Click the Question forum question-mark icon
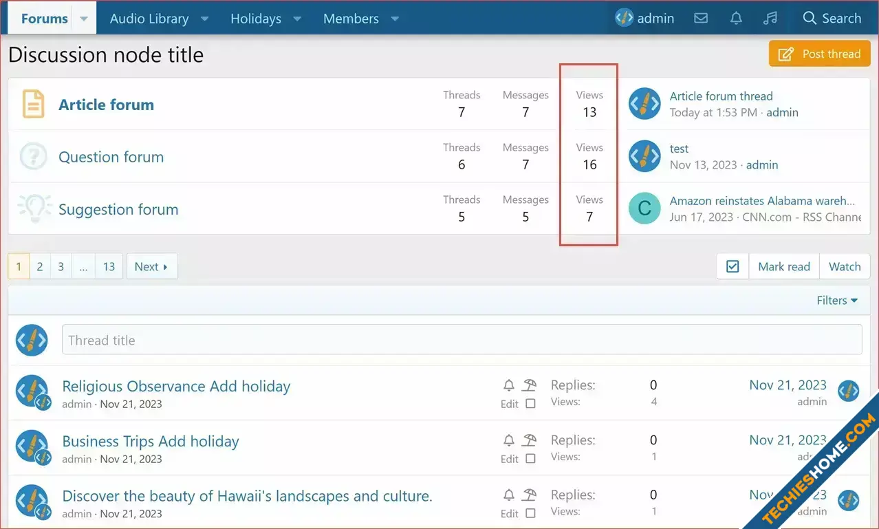 pos(33,156)
